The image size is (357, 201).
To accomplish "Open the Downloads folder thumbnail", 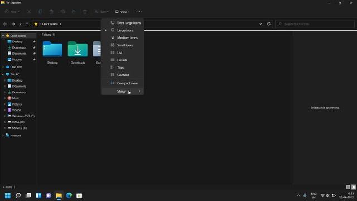I will click(78, 52).
